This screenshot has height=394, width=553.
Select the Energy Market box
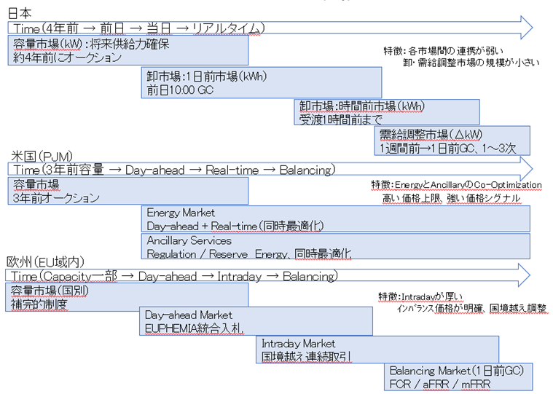click(335, 219)
